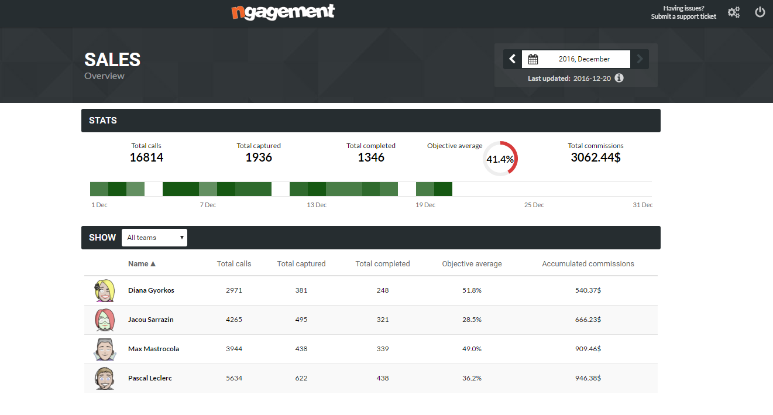This screenshot has height=415, width=773.
Task: Click Jacou Sarrazin avatar image
Action: point(104,320)
